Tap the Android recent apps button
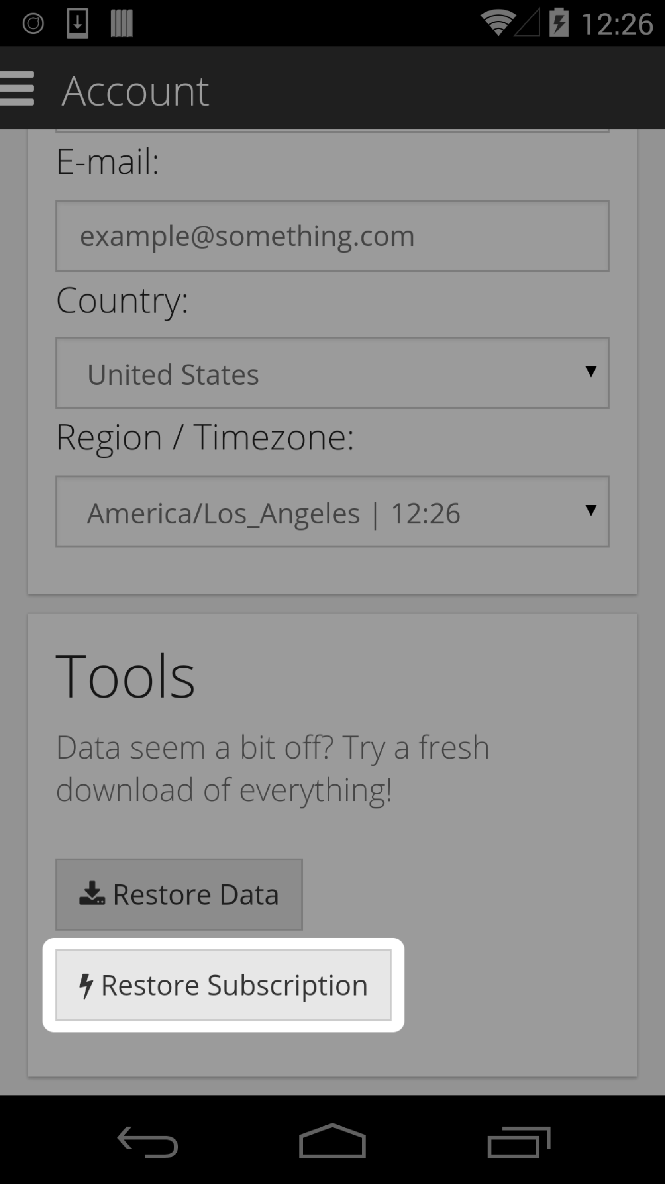The width and height of the screenshot is (665, 1184). coord(519,1141)
